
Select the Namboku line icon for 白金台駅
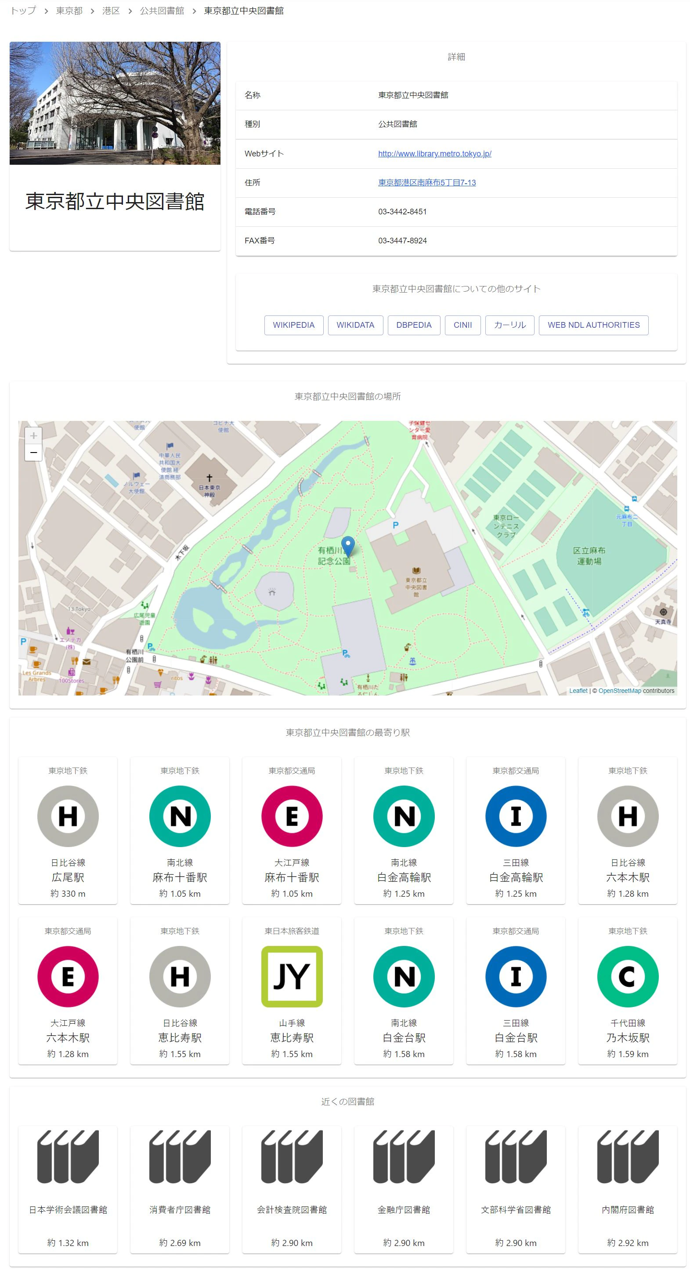tap(404, 977)
